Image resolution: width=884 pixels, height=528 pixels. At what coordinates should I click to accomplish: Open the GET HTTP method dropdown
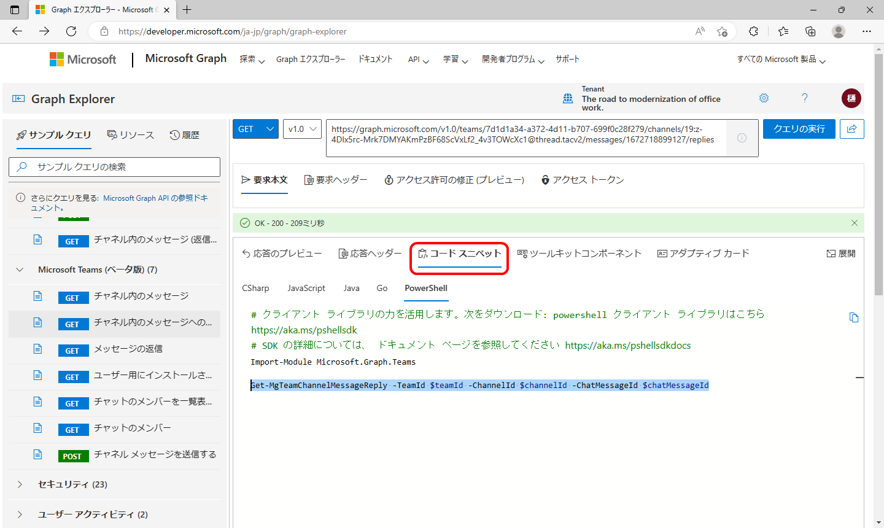255,129
